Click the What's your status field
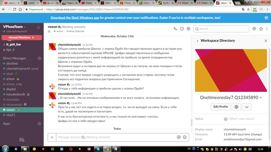Viewport: 271px width, 152px height. coord(242,119)
